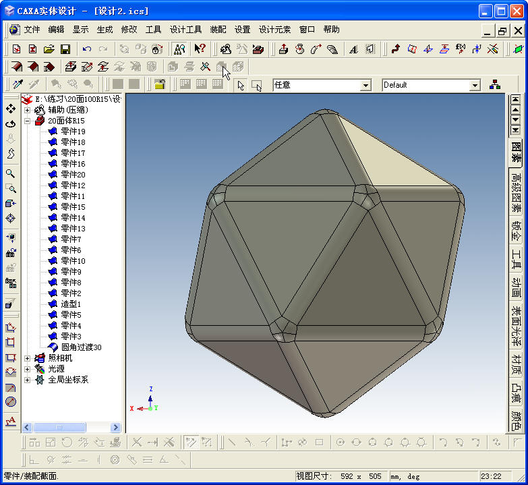Click the camera tool in left sidebar
The height and width of the screenshot is (485, 528).
click(x=10, y=253)
